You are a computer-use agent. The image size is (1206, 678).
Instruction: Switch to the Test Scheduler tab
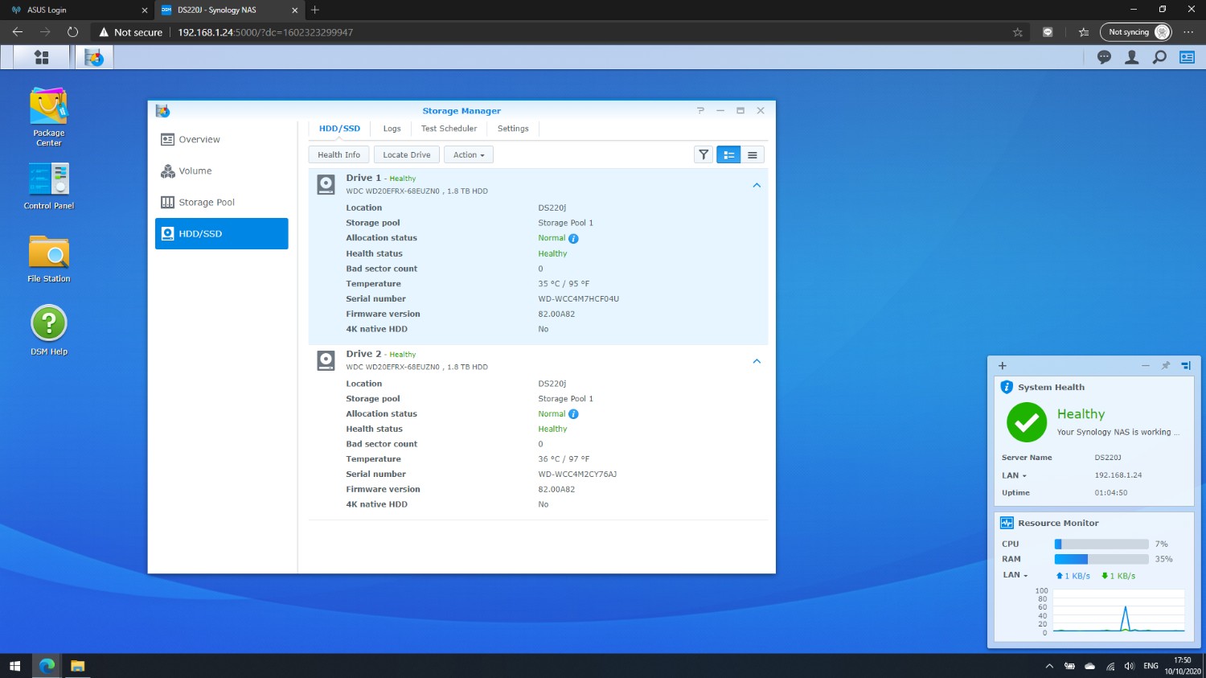pos(449,129)
